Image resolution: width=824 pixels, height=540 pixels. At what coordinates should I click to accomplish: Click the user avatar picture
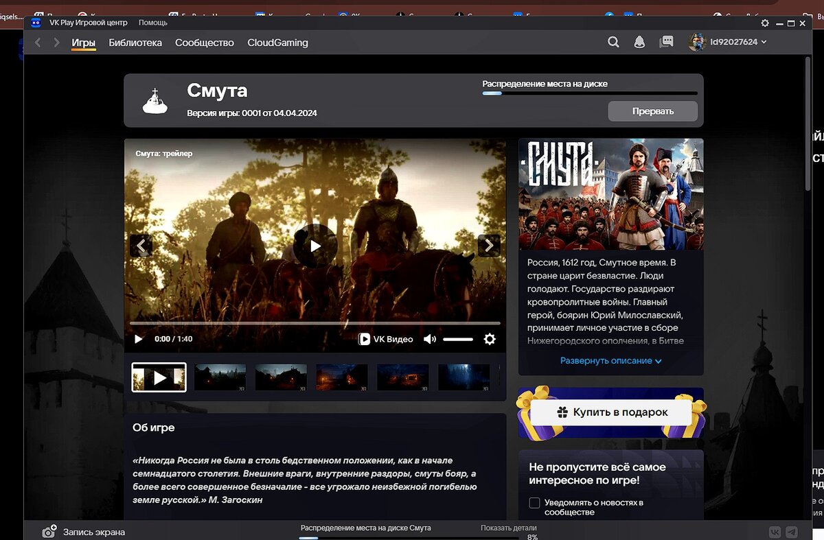(x=697, y=43)
